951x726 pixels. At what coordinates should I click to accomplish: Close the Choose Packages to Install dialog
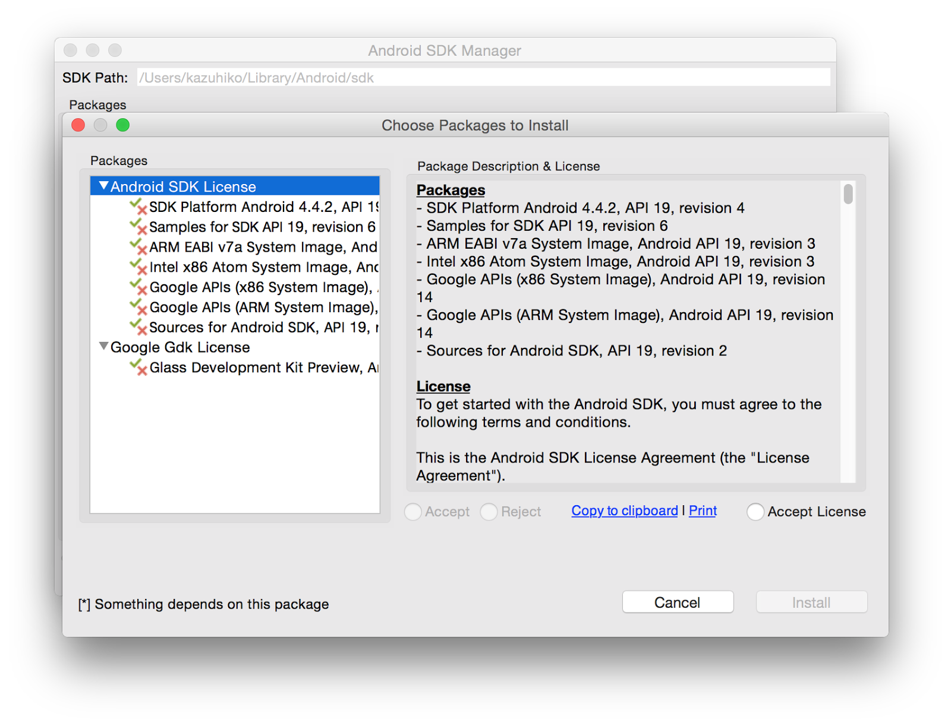pos(78,125)
